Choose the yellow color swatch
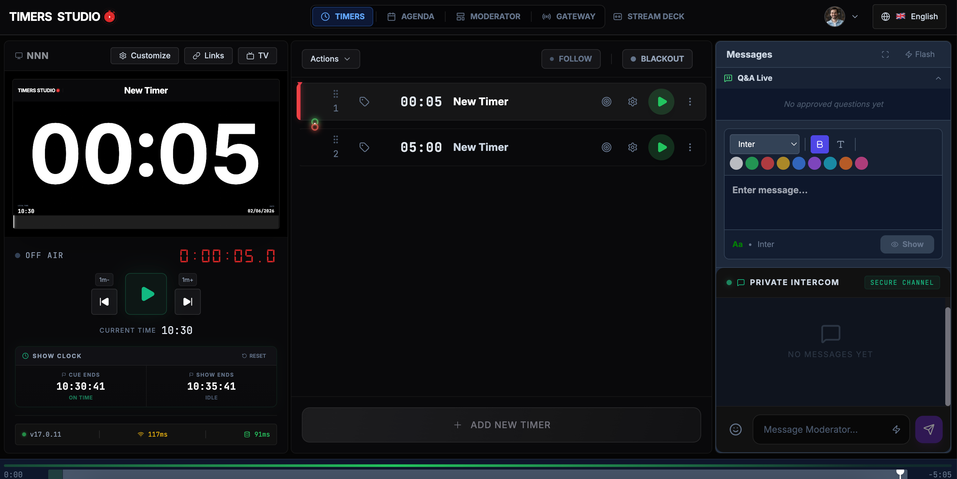 (x=783, y=163)
